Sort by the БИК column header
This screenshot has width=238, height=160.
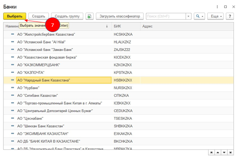pos(125,26)
